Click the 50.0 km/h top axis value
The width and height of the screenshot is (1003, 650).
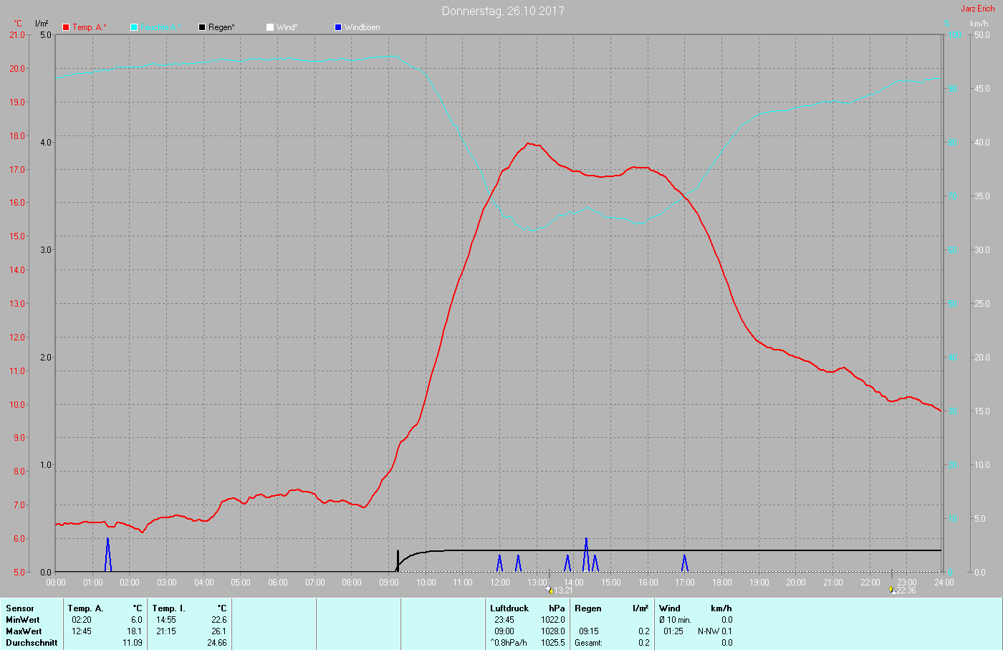[x=982, y=35]
